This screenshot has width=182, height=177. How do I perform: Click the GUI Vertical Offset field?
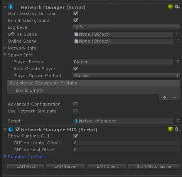click(x=126, y=150)
